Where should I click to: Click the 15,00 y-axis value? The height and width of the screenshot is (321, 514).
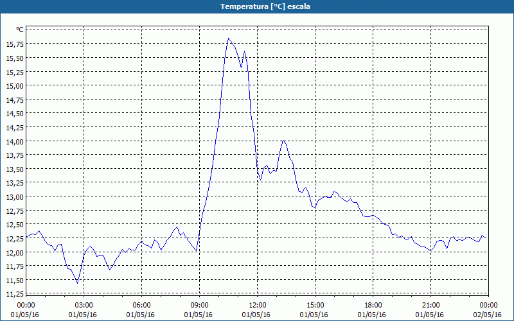(14, 85)
